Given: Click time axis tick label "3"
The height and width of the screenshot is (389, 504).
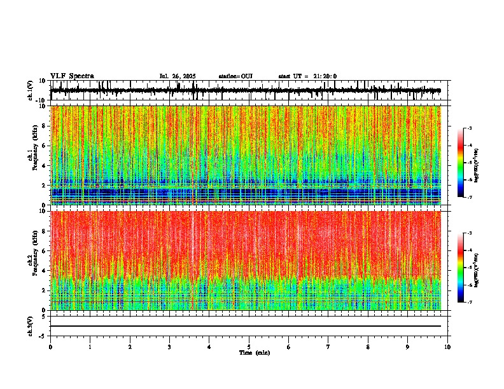Looking at the screenshot, I should (169, 347).
